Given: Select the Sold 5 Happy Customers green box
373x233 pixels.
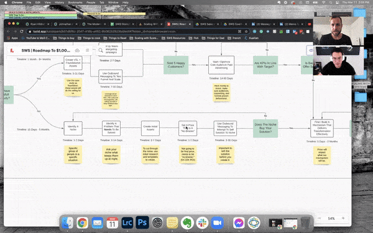Looking at the screenshot, I should [176, 65].
